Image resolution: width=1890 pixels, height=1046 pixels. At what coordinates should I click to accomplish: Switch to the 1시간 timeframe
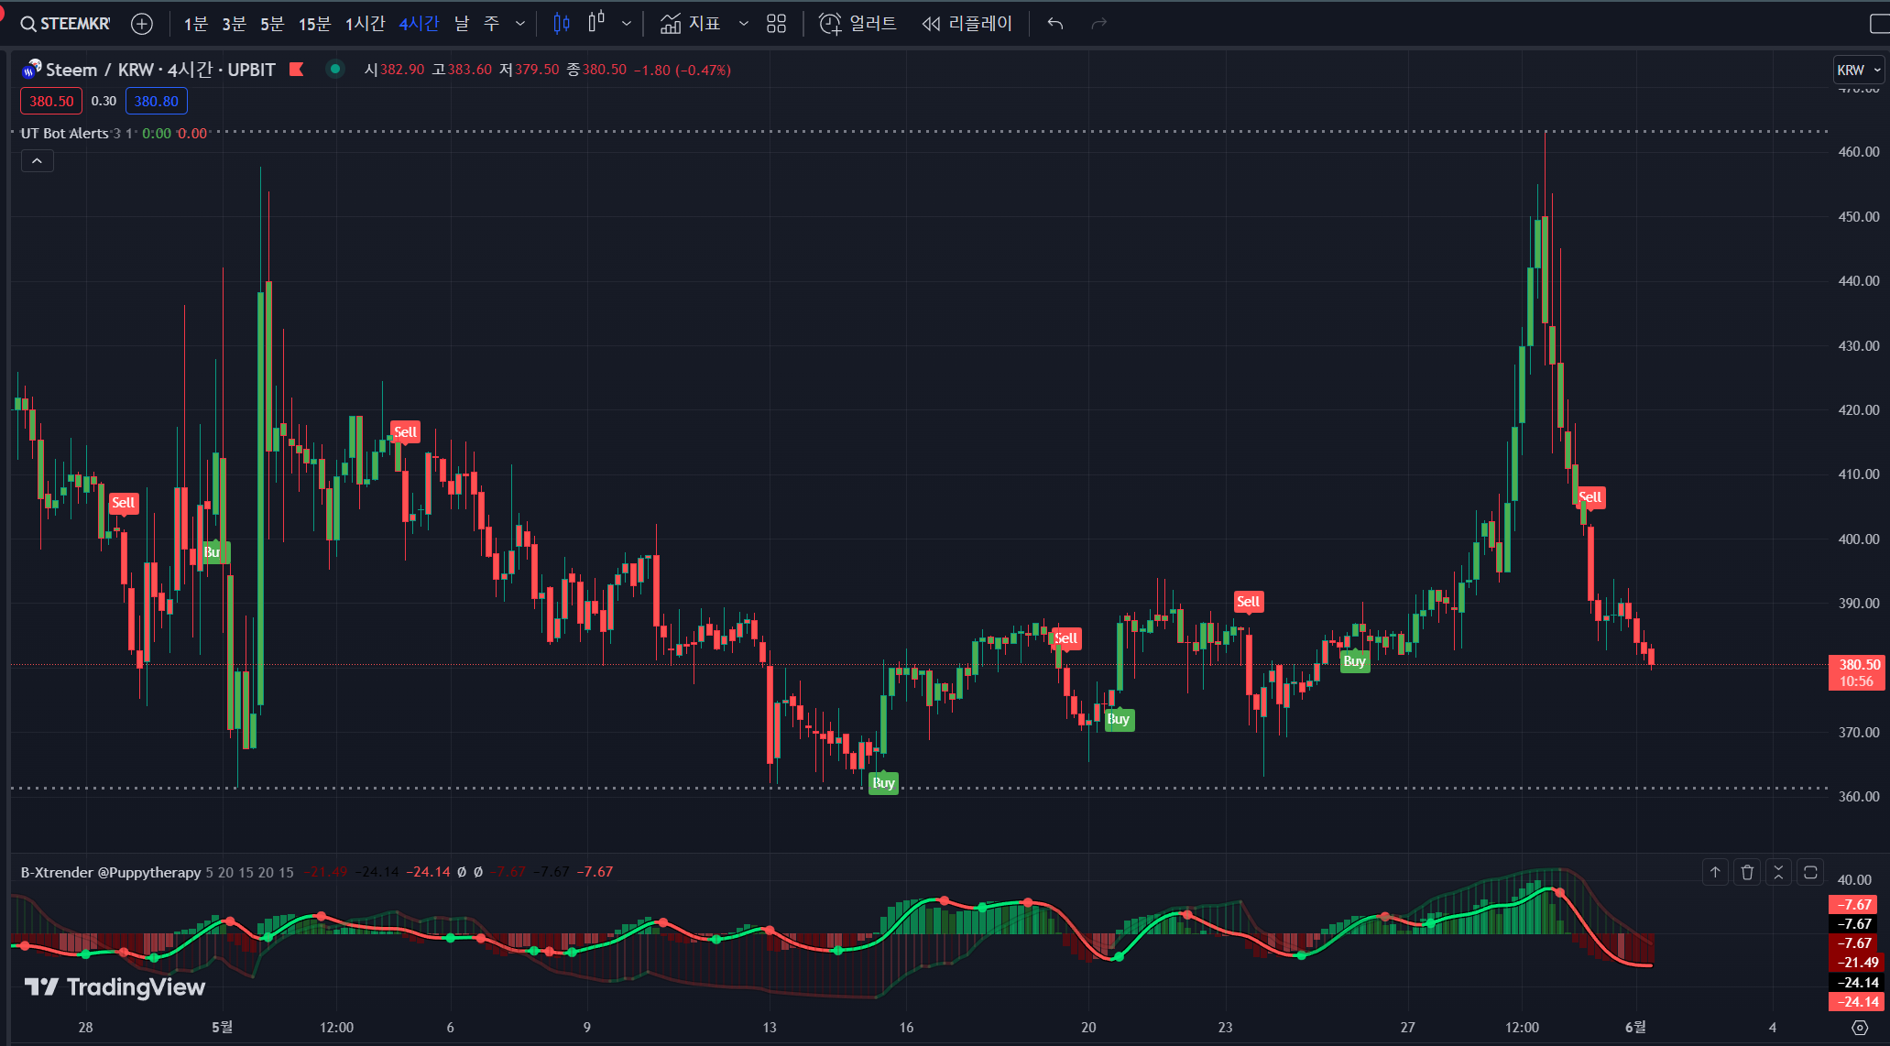click(x=365, y=24)
